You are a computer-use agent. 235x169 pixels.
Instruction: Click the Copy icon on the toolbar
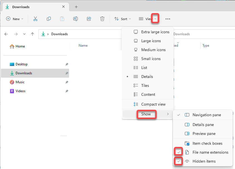pyautogui.click(x=49, y=19)
